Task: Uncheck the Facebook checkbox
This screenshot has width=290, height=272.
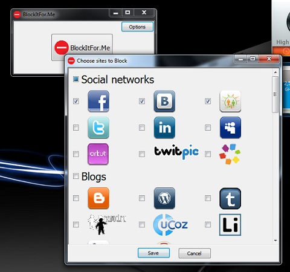Action: (x=76, y=101)
